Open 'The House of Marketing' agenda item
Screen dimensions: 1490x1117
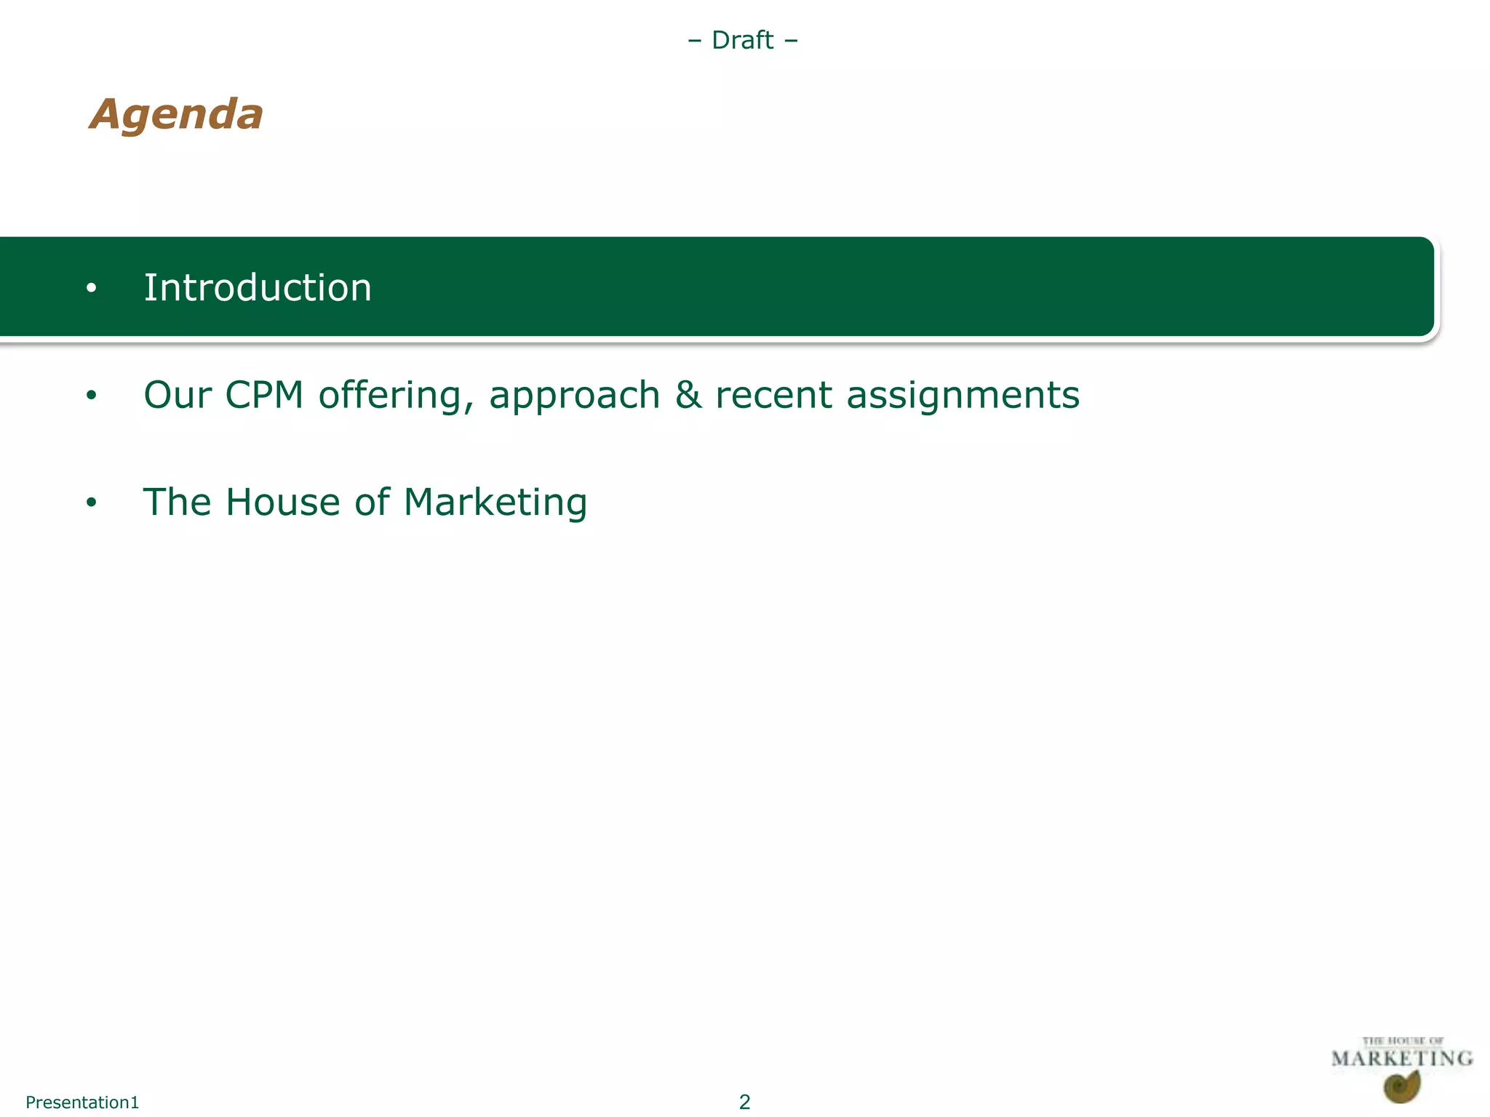364,503
